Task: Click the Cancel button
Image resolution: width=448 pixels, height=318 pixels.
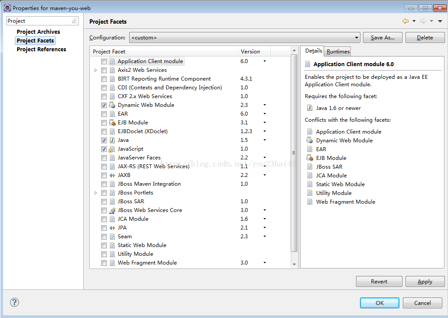Action: pyautogui.click(x=422, y=303)
